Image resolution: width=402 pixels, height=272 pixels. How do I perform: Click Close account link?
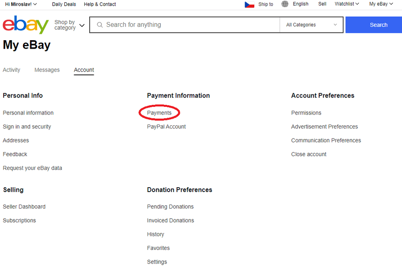point(309,154)
